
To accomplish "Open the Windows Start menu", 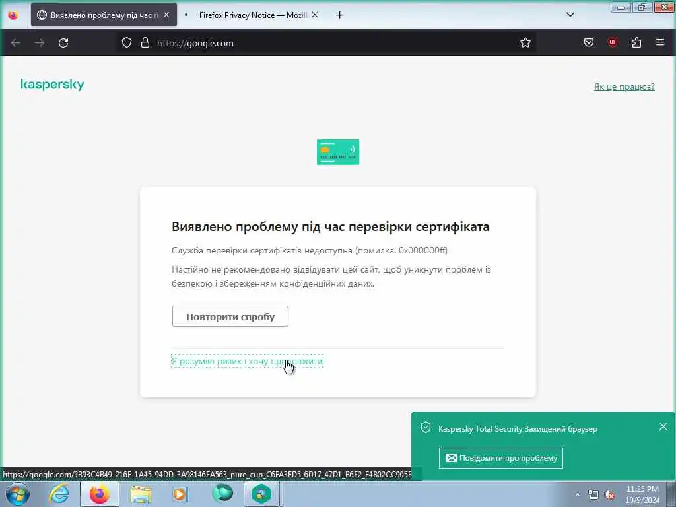I will point(18,494).
